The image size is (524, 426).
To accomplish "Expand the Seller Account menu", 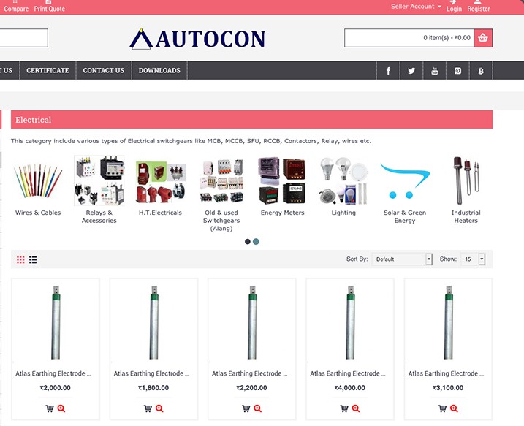I will [x=416, y=7].
